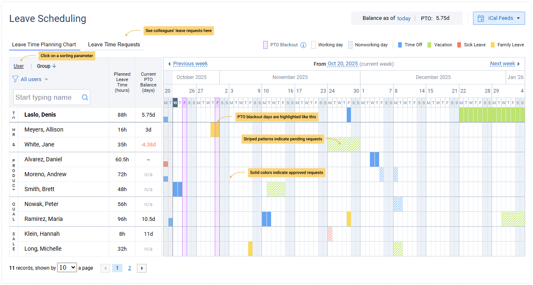
Task: Click the Start typing name search field
Action: 46,98
